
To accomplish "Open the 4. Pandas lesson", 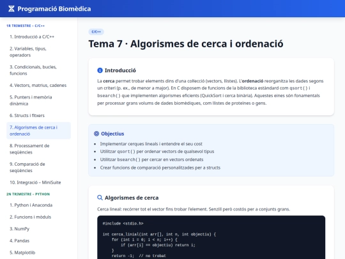I will pos(39,240).
